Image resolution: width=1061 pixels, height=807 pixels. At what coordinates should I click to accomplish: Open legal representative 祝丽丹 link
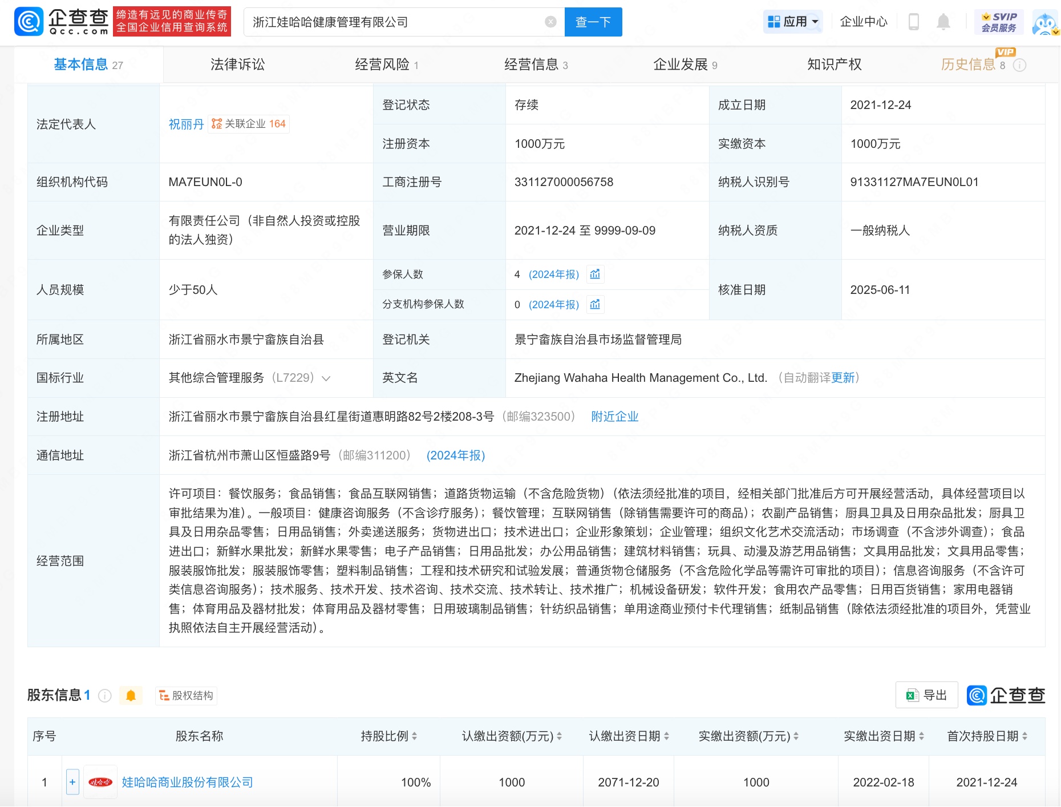186,124
